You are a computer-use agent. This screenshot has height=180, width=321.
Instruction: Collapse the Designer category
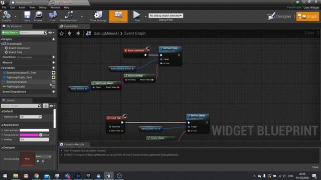pos(2,147)
